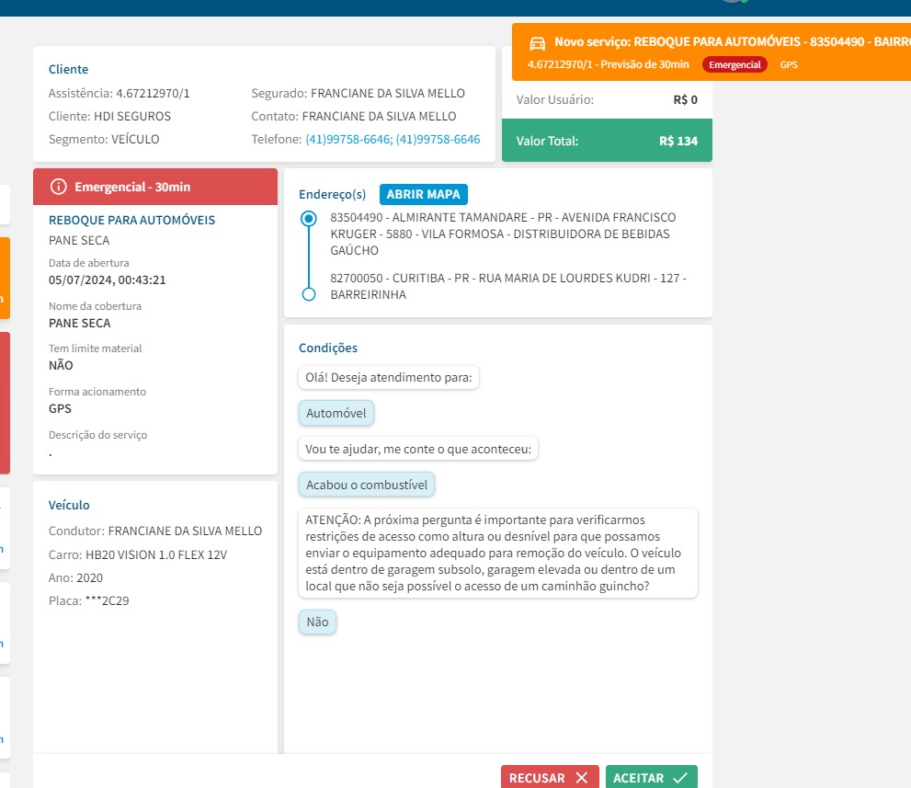Click the Condições section heading
The image size is (911, 788).
pos(328,348)
